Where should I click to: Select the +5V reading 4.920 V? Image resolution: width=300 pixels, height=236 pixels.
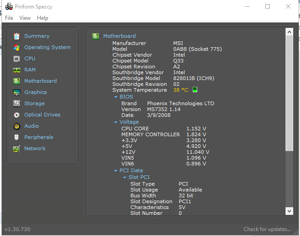[196, 146]
